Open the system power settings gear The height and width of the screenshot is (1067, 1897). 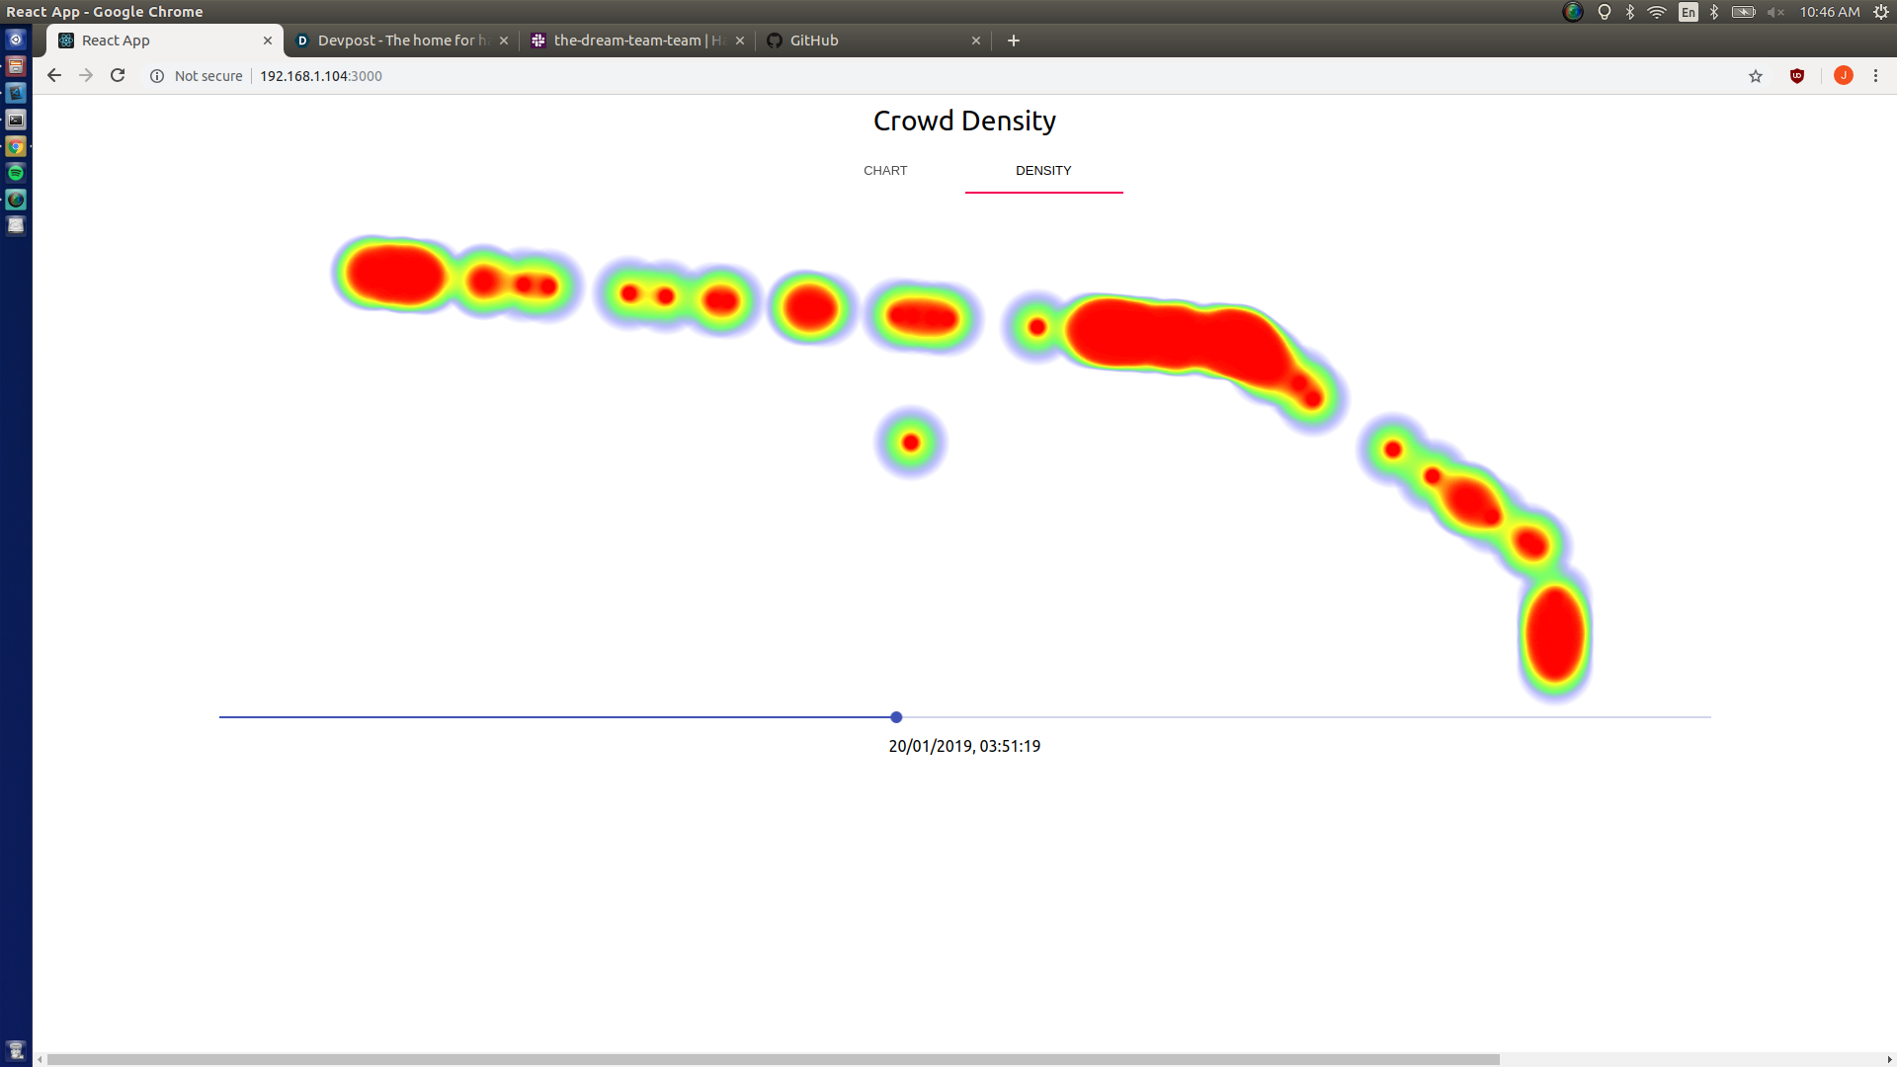[1881, 12]
